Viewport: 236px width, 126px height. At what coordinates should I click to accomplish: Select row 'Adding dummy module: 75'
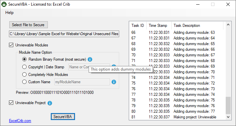[x=178, y=100]
